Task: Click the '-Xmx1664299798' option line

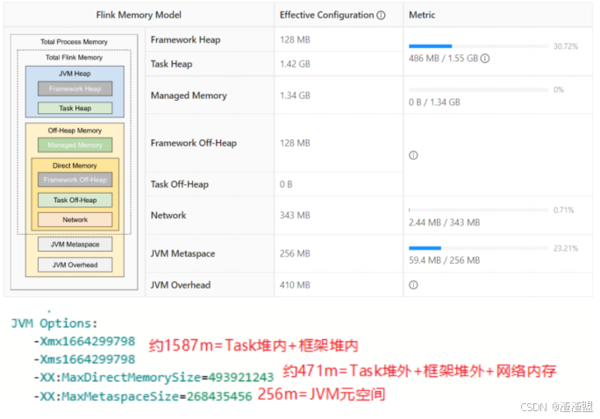Action: click(84, 341)
